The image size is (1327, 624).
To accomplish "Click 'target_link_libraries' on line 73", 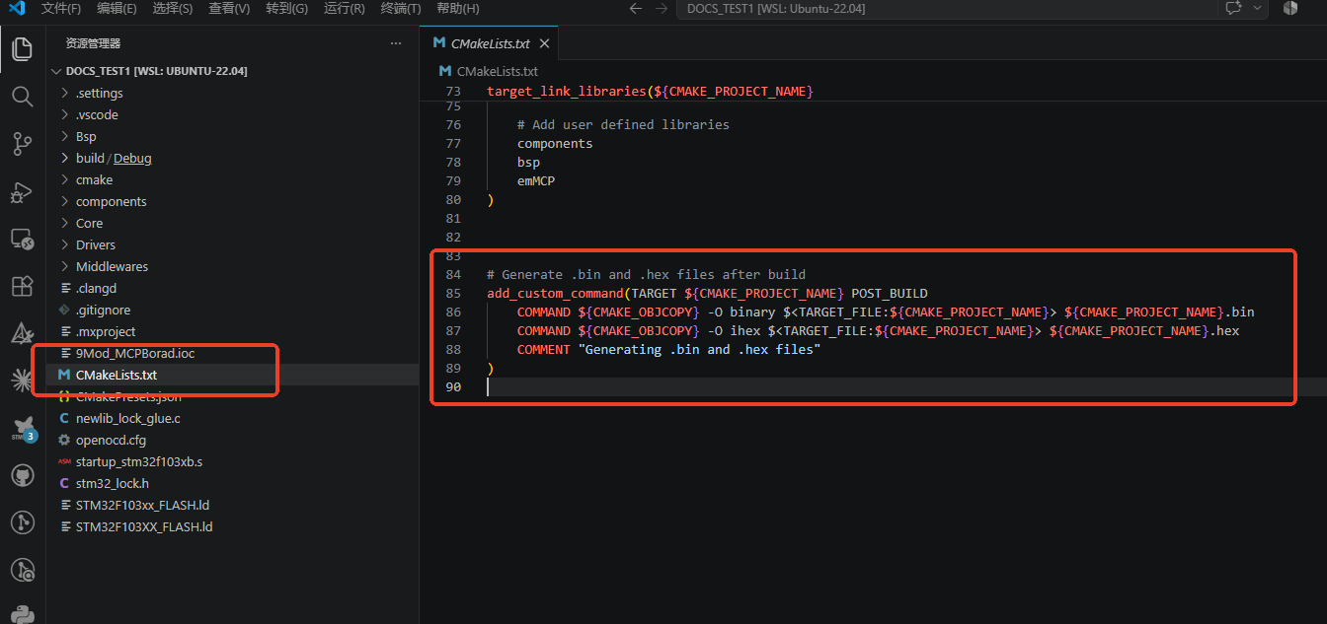I will [x=567, y=92].
